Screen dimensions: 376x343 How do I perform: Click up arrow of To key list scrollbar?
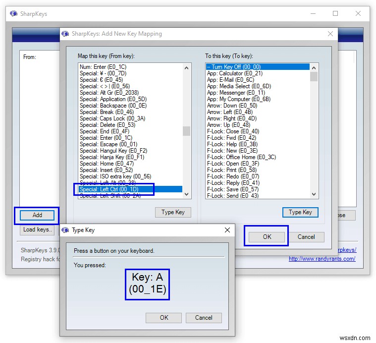tap(314, 68)
